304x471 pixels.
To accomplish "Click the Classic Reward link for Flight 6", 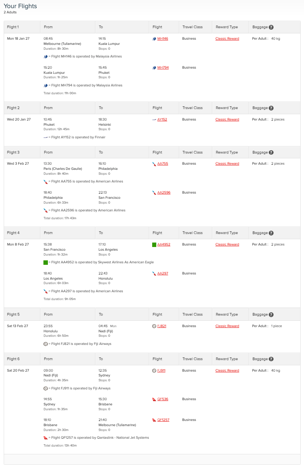I will (227, 370).
